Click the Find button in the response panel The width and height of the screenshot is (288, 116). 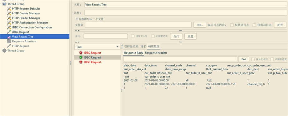tap(244, 59)
